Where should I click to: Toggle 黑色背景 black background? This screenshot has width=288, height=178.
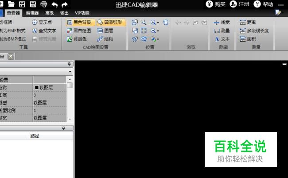pos(81,23)
